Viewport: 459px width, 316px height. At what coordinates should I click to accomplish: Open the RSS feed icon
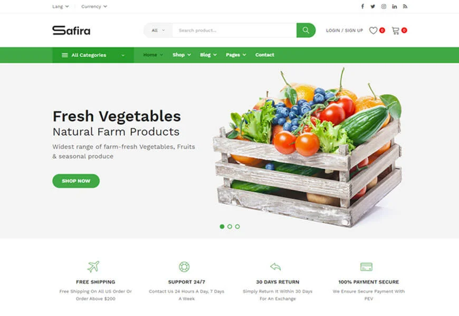coord(405,6)
